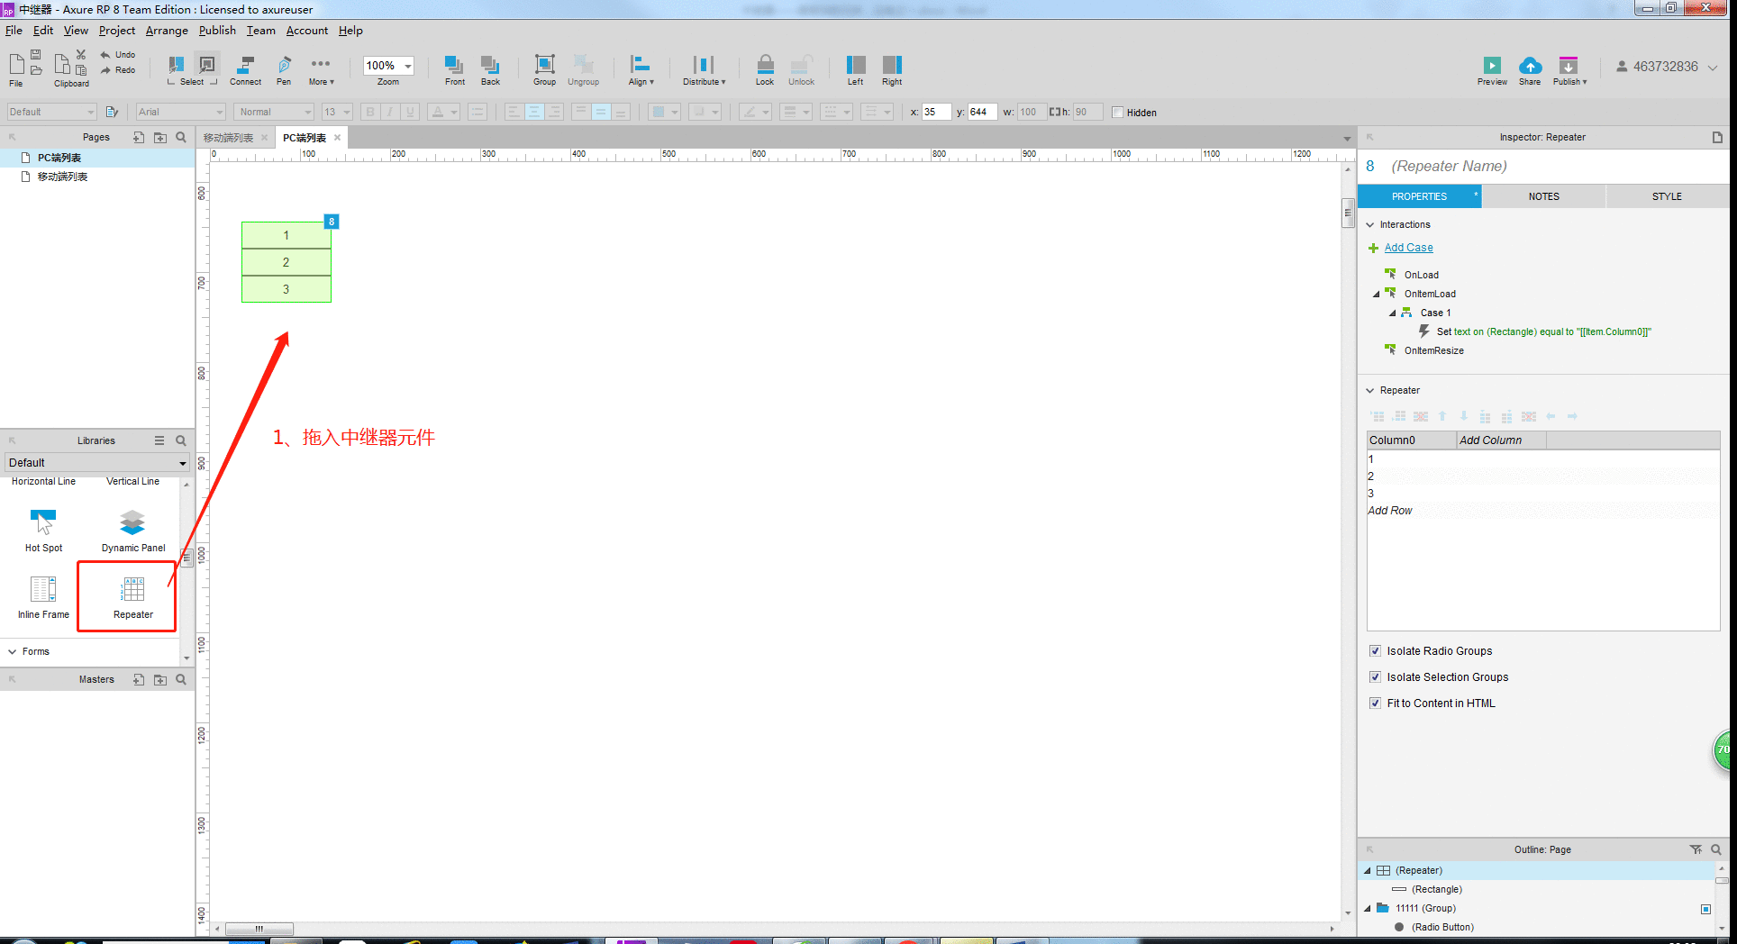Lock the selected widget
Screen dimensions: 1737x944
click(765, 70)
